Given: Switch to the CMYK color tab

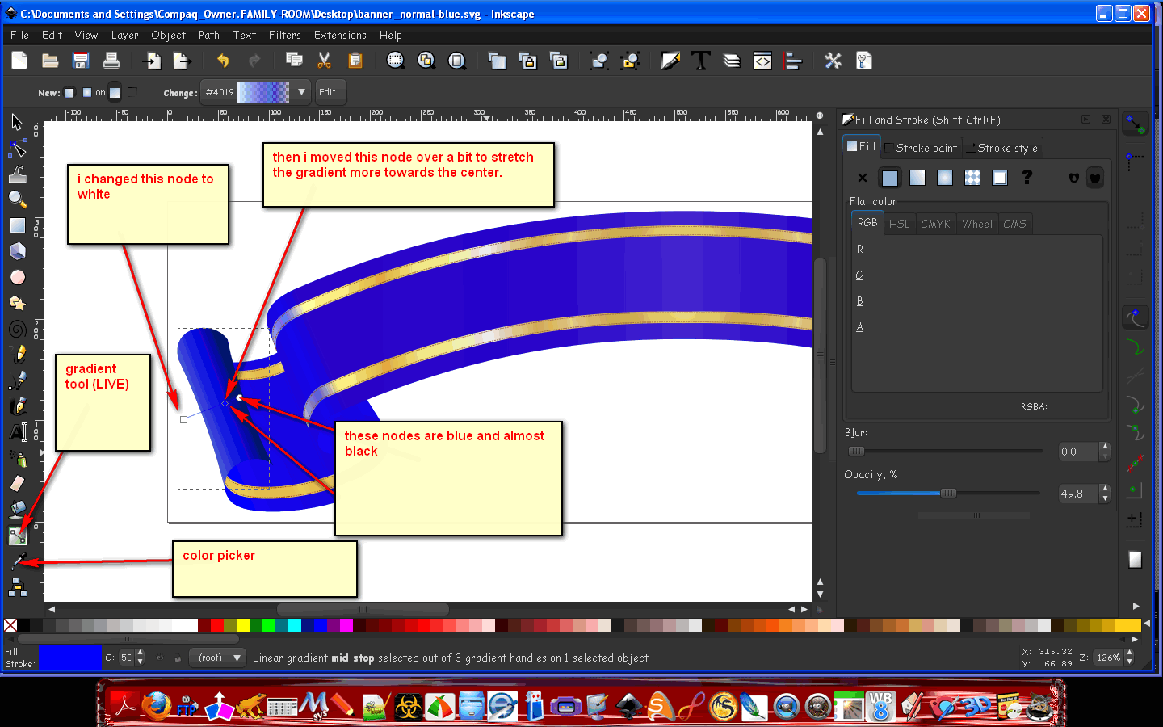Looking at the screenshot, I should (935, 224).
